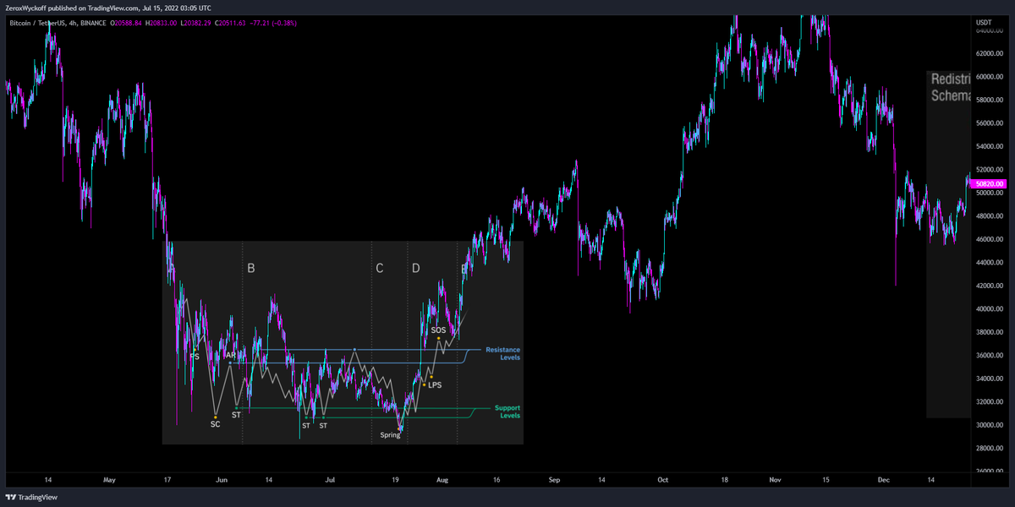Click the 40000.00 price axis label
This screenshot has width=1015, height=507.
click(990, 308)
